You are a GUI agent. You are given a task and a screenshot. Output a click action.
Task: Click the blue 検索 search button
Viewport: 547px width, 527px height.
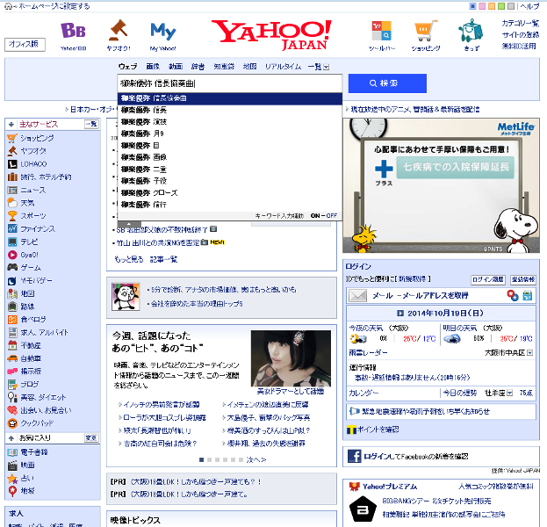[387, 83]
